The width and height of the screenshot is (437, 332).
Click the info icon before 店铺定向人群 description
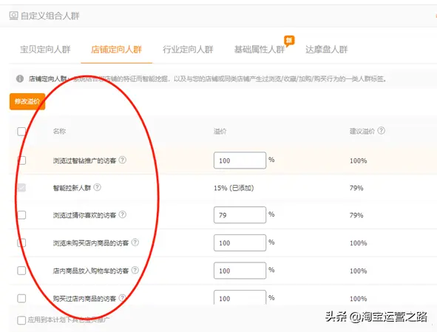tap(20, 78)
